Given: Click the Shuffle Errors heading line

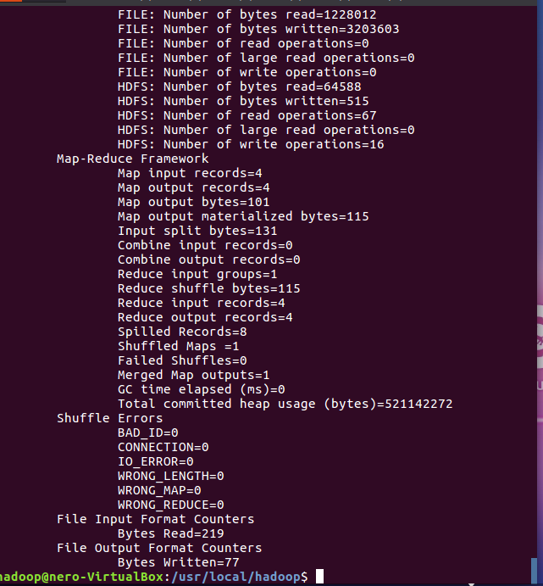Looking at the screenshot, I should (x=109, y=418).
